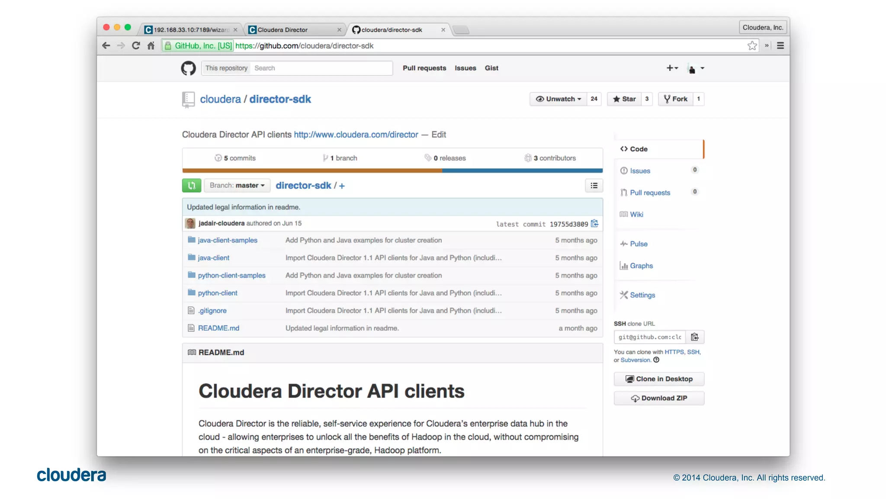Open the python-client folder
This screenshot has width=886, height=499.
(218, 293)
